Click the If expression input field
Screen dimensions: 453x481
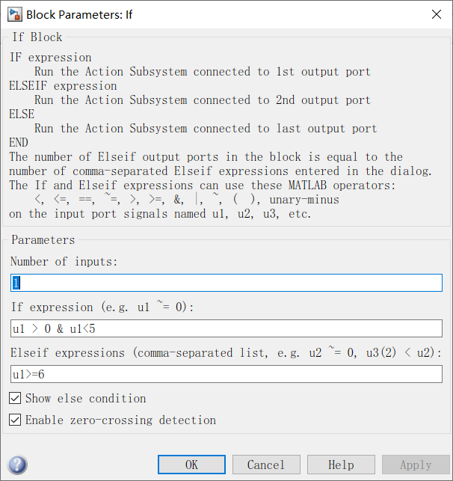226,328
